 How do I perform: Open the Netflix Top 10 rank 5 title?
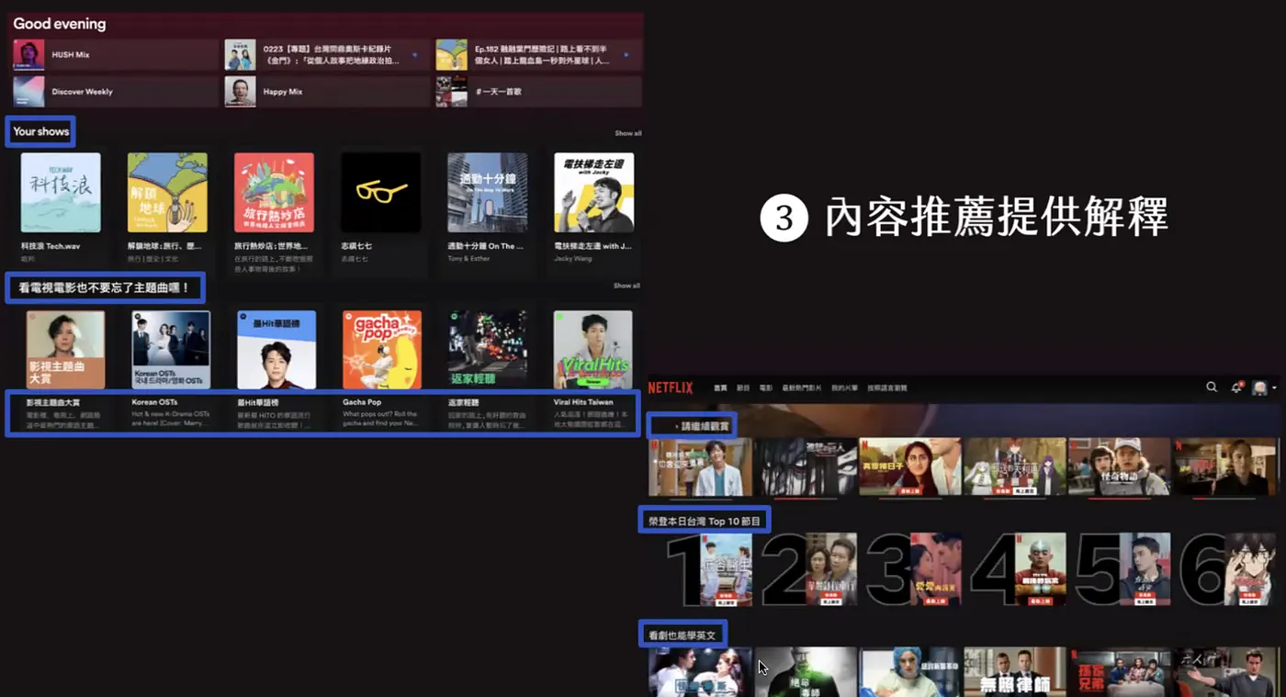click(x=1145, y=569)
